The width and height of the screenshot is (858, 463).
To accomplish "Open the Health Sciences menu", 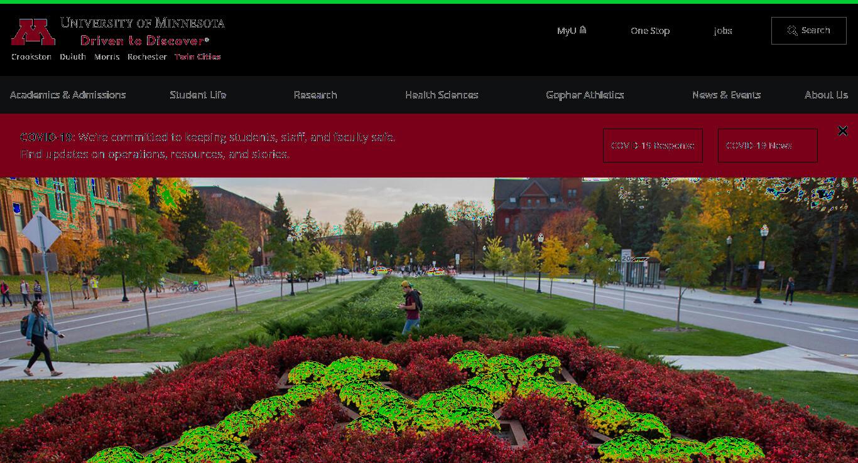I will (x=442, y=95).
